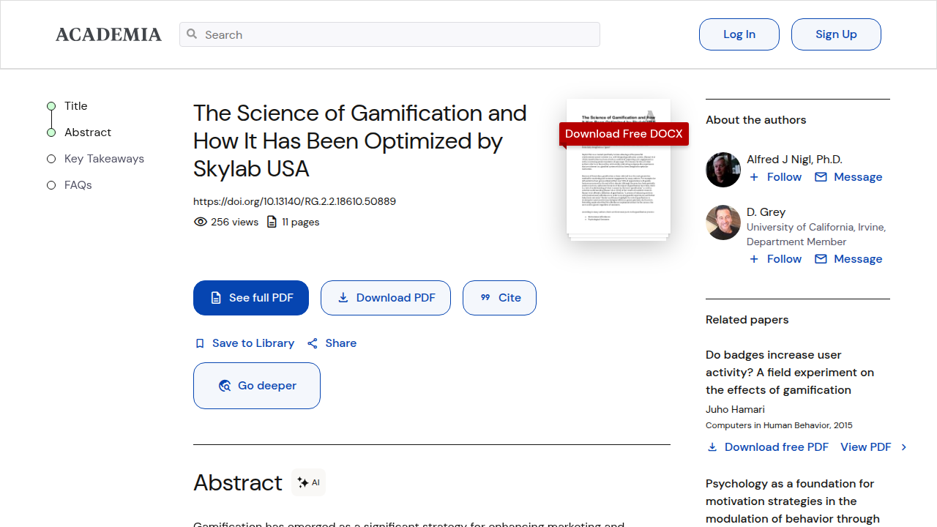Click the Log In button
This screenshot has width=937, height=527.
[x=739, y=34]
